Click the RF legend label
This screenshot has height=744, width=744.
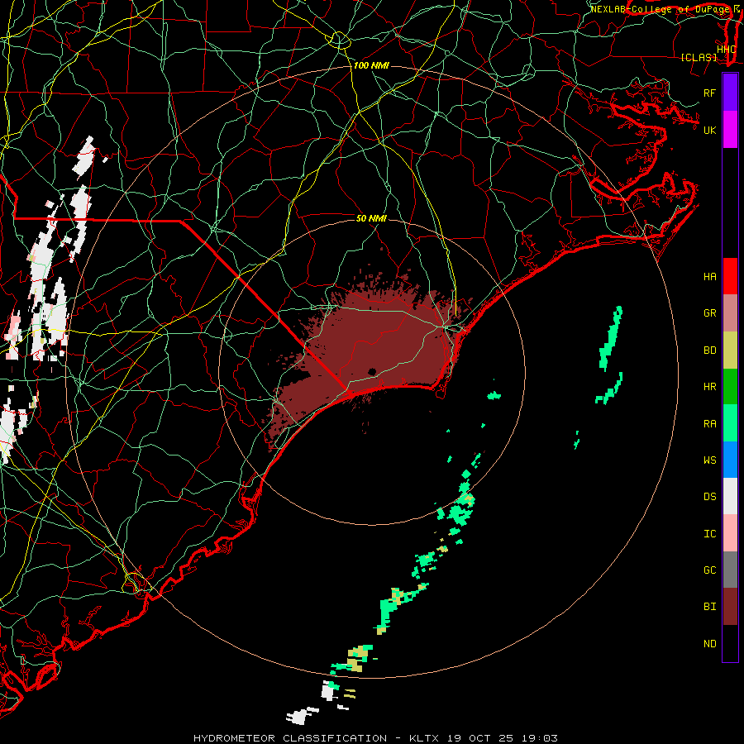pos(709,93)
